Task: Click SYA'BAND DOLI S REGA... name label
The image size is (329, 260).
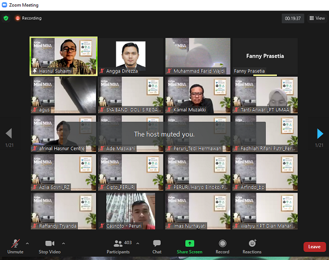Action: point(133,110)
